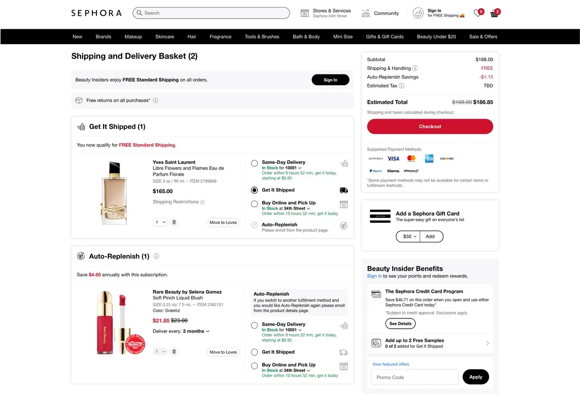
Task: Click the Sephora logo
Action: coord(96,13)
